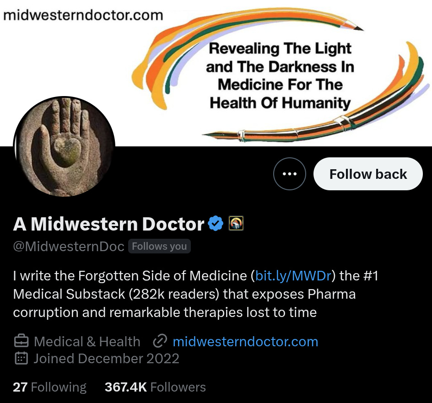Click the A Midwestern Doctor display name
The height and width of the screenshot is (403, 432).
108,224
